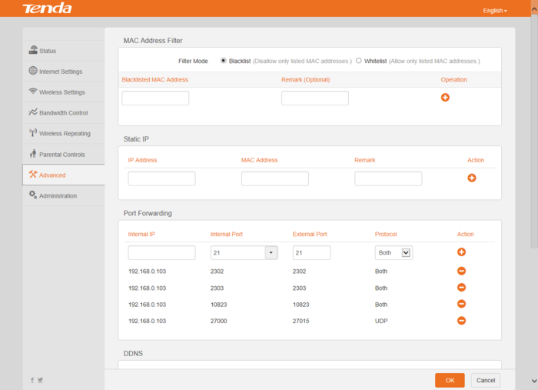Click the Wireless Settings wifi icon
This screenshot has height=390, width=538.
[x=33, y=92]
